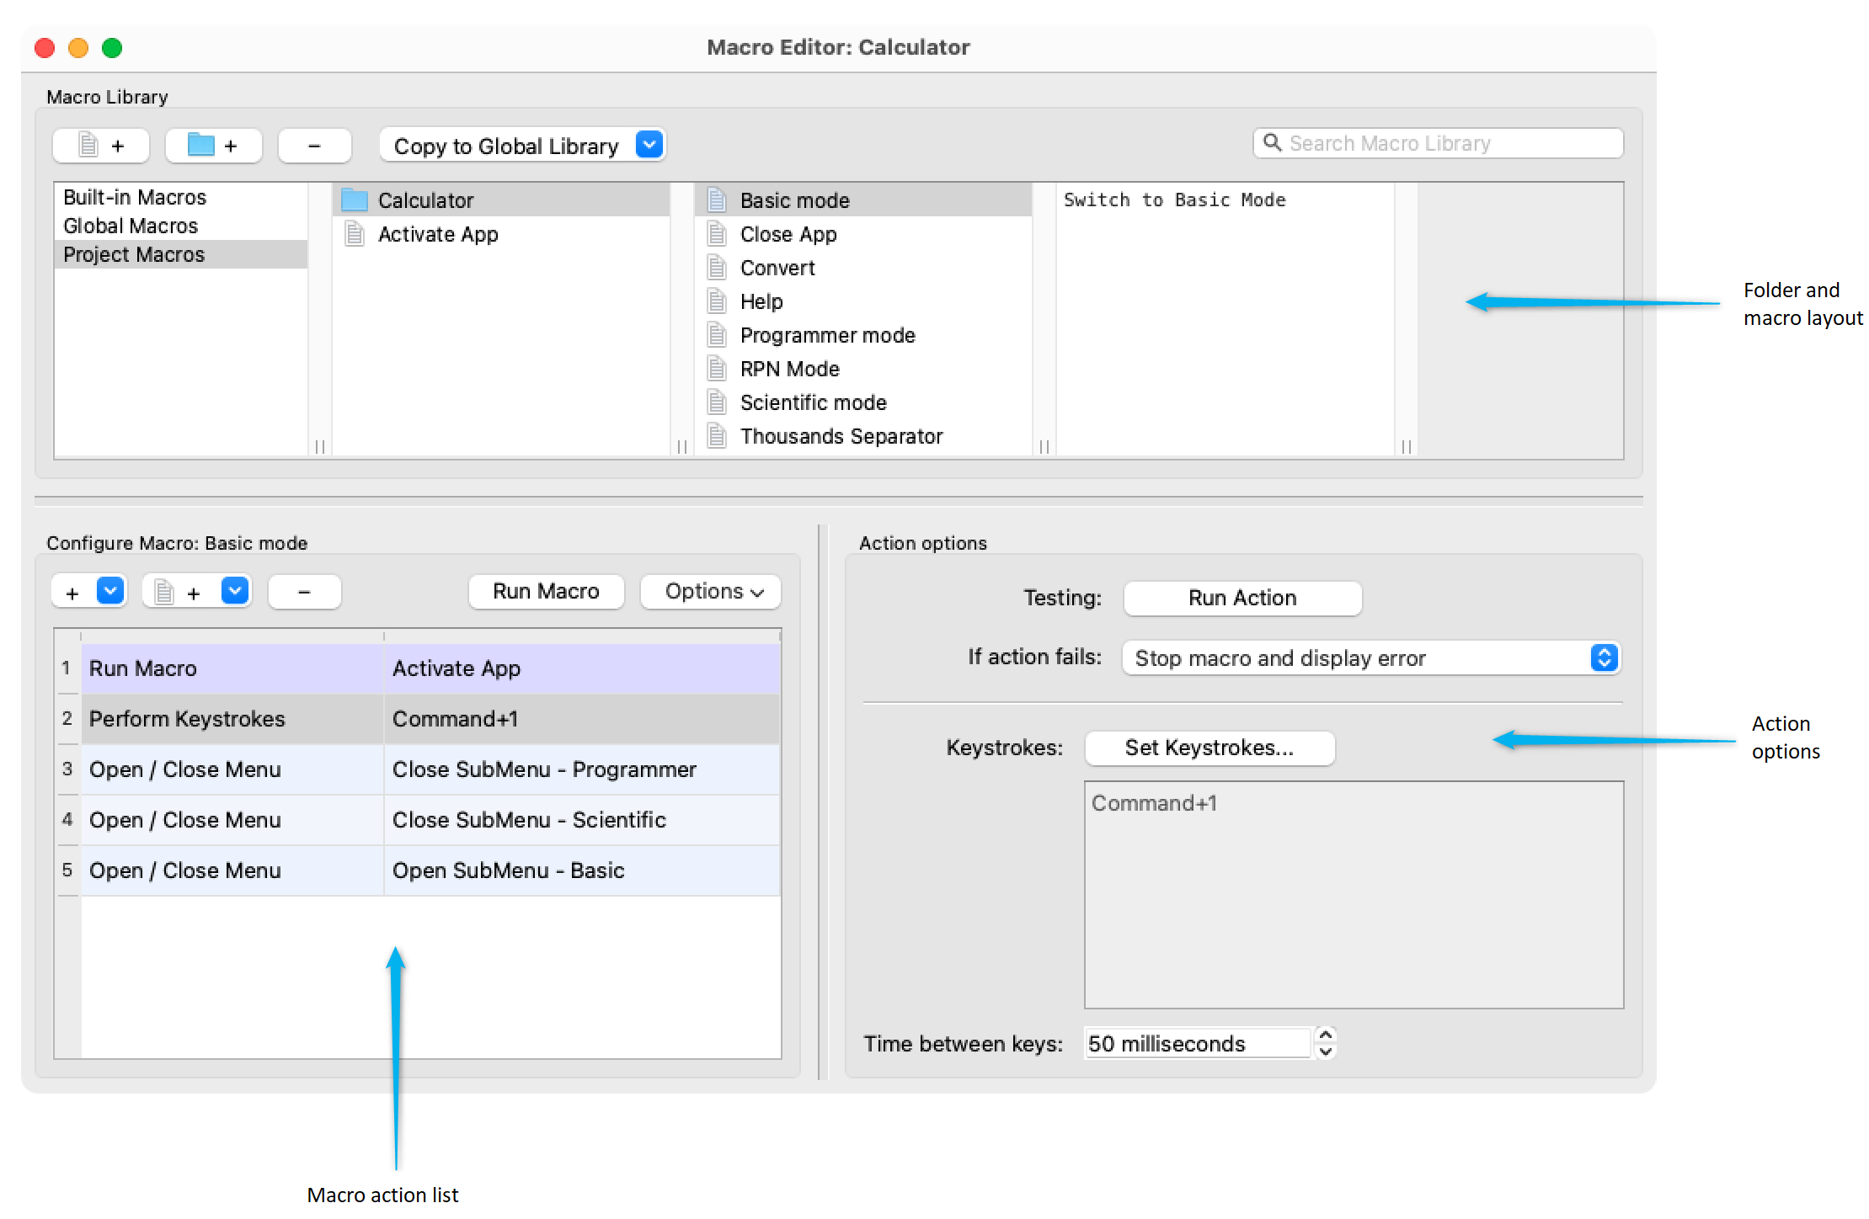Click the new macro document button
This screenshot has width=1869, height=1219.
coord(100,146)
